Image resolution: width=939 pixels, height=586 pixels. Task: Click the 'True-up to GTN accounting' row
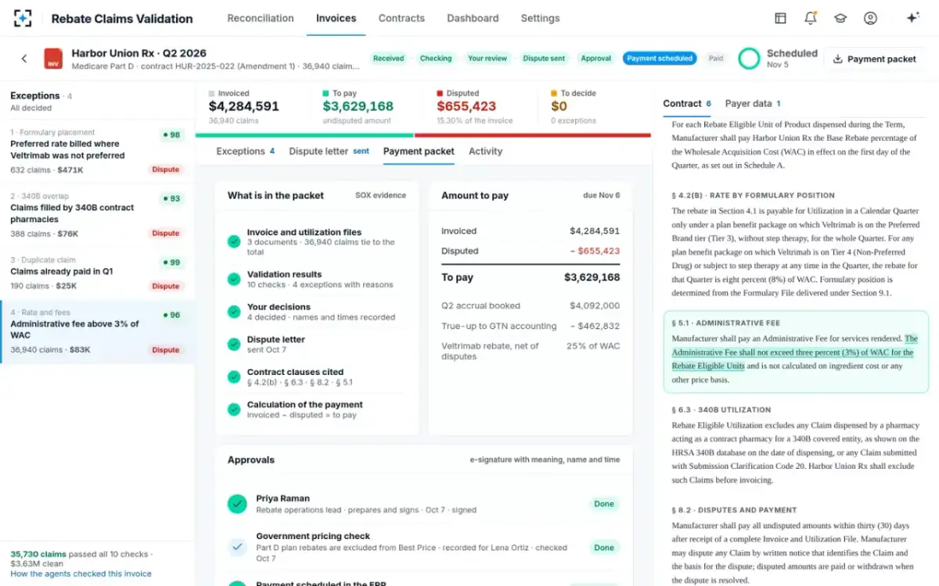tap(531, 326)
